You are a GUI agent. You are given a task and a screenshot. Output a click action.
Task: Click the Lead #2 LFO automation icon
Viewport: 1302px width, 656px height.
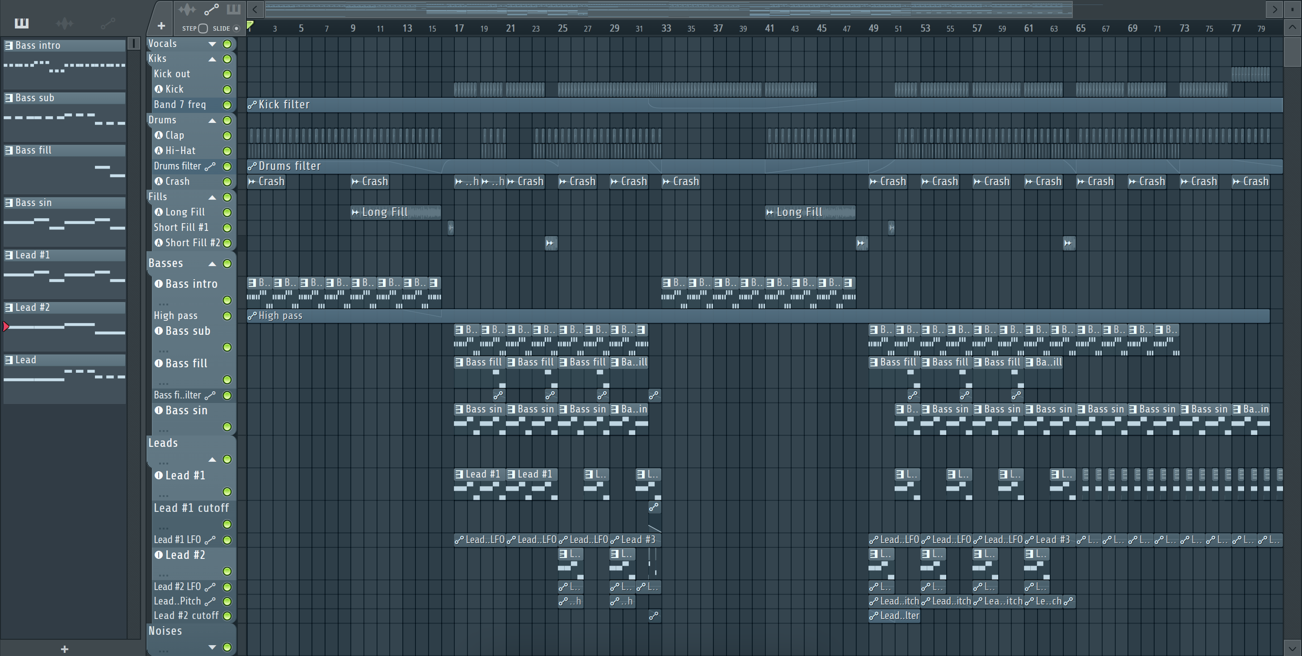pos(210,587)
